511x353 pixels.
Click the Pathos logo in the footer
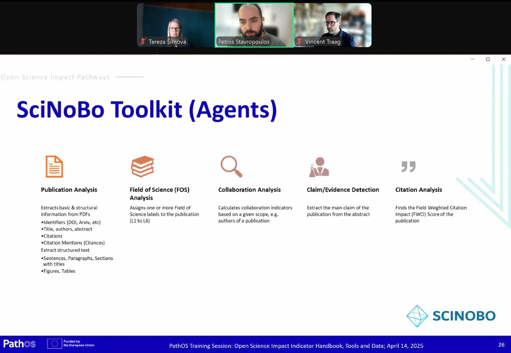tap(19, 343)
